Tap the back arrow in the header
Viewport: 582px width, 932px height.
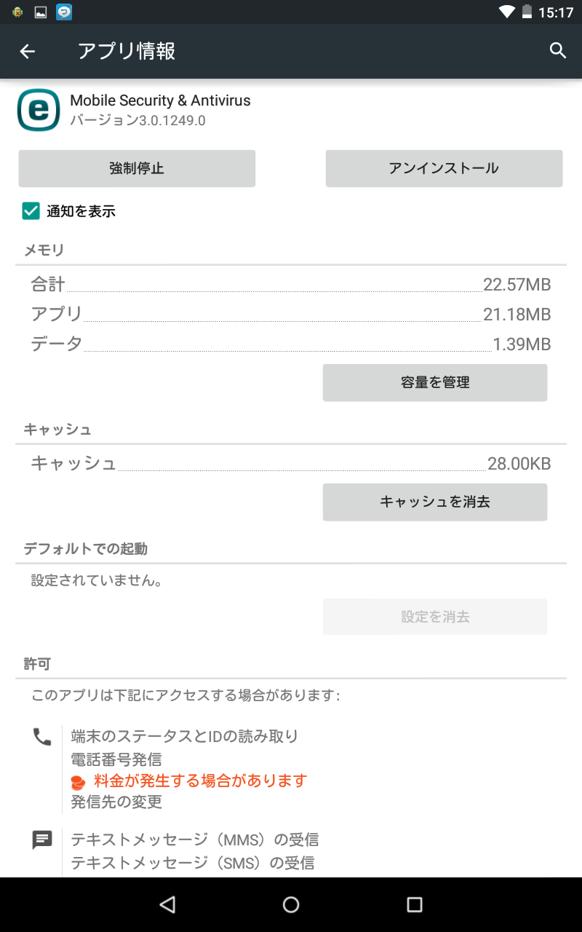(28, 51)
